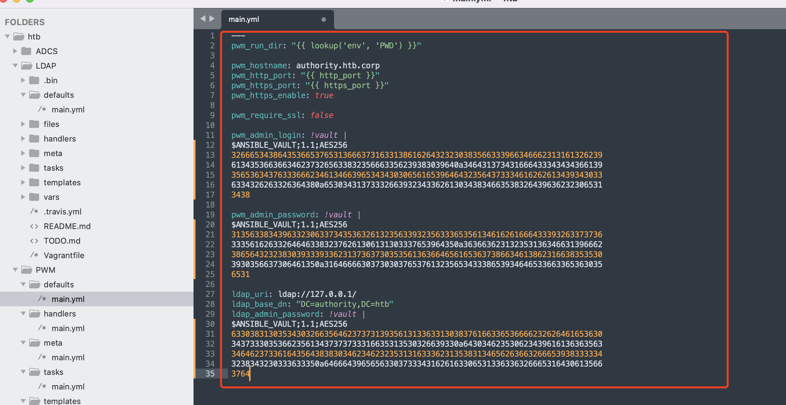Expand LDAP meta folder arrow
Screen dimensions: 786x405
click(x=23, y=153)
